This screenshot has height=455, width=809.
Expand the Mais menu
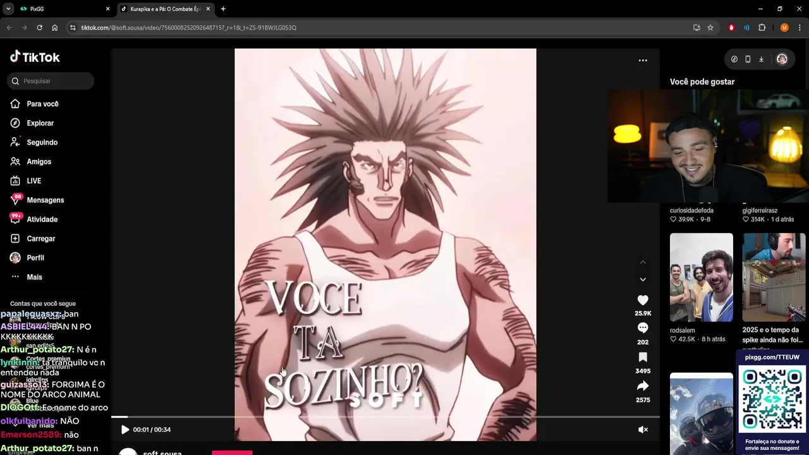point(27,277)
